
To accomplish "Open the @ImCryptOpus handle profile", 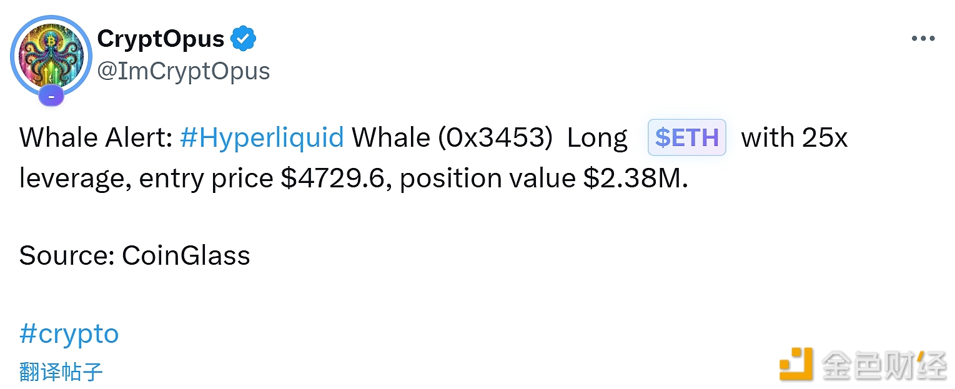I will coord(184,71).
